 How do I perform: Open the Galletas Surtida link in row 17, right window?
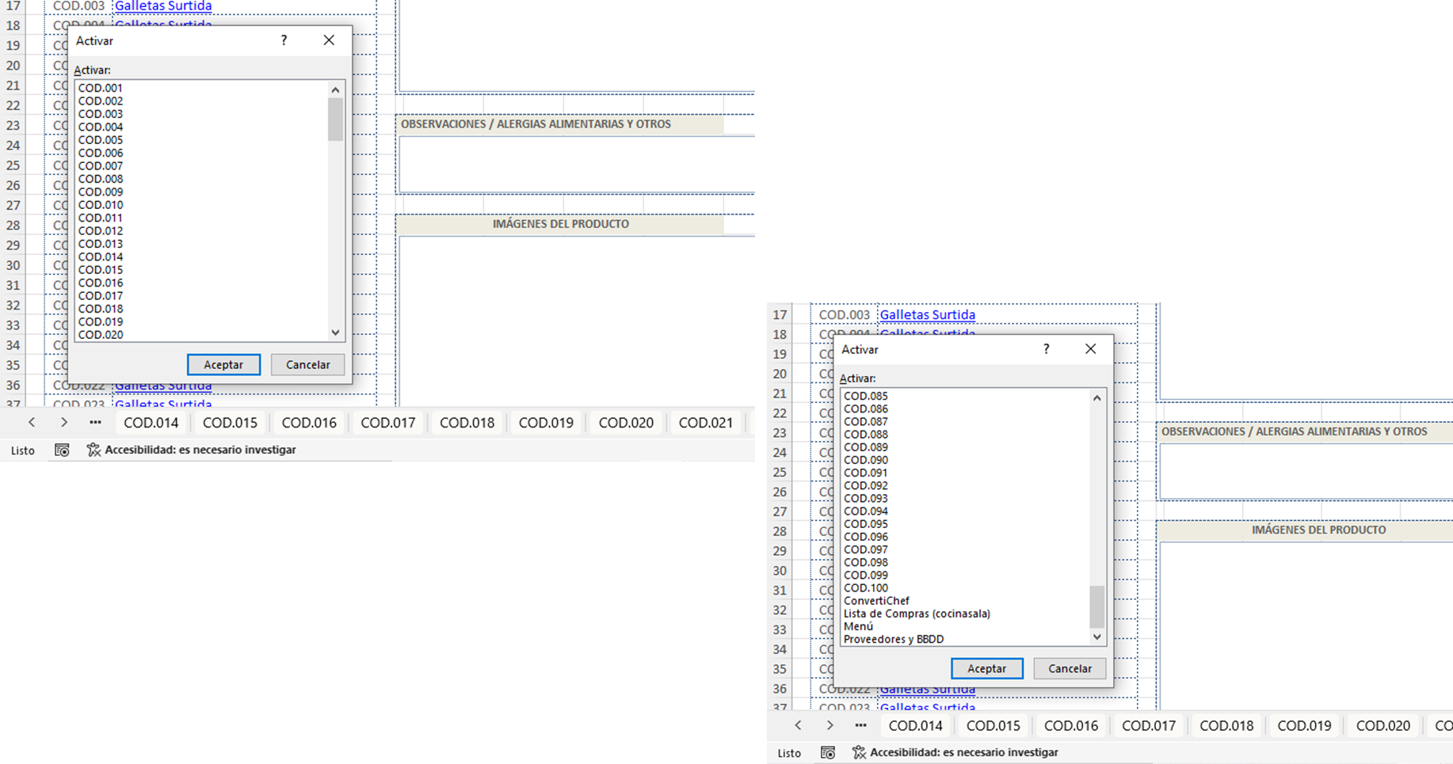pos(928,314)
